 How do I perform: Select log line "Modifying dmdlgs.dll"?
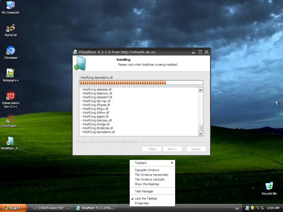tap(95, 124)
